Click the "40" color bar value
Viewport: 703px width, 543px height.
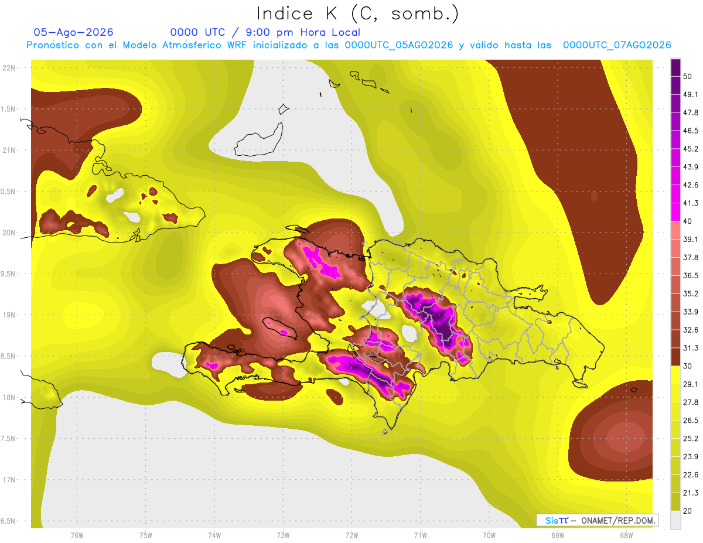(x=688, y=221)
